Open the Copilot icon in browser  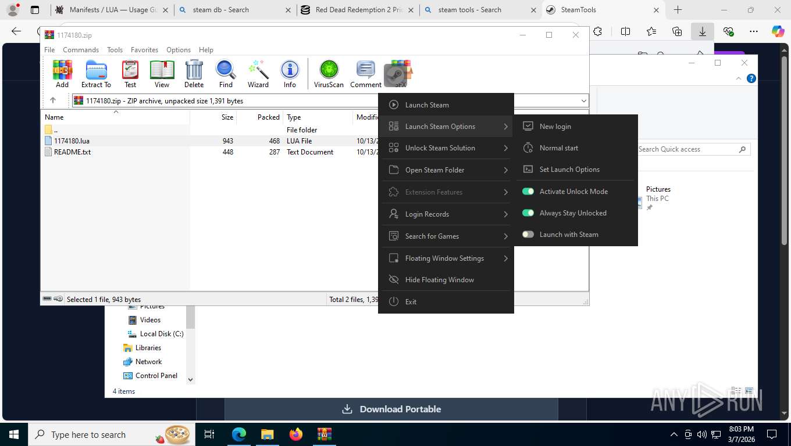778,31
